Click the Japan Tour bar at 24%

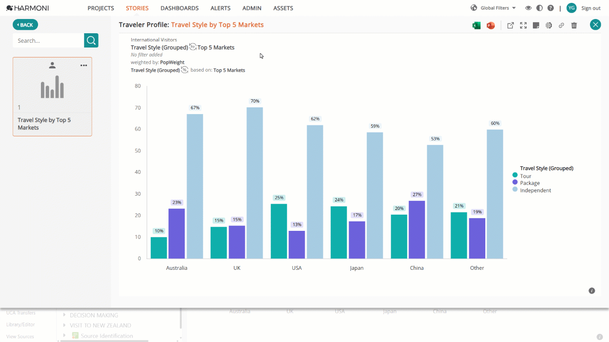click(339, 232)
